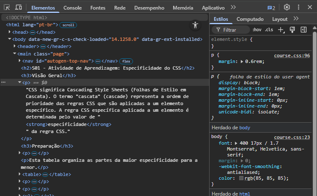Select the p Esta tabela organiza element
Screen dimensions: 317x196
tap(109, 164)
